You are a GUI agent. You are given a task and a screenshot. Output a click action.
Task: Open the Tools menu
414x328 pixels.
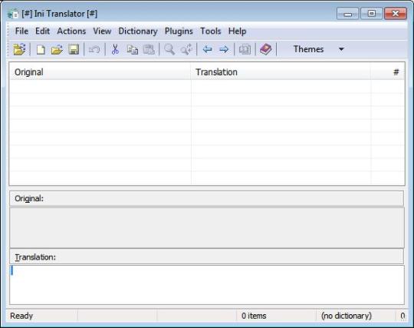click(x=210, y=31)
